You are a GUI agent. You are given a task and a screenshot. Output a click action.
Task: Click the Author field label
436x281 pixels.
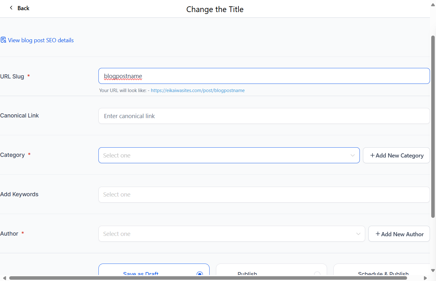tap(9, 233)
